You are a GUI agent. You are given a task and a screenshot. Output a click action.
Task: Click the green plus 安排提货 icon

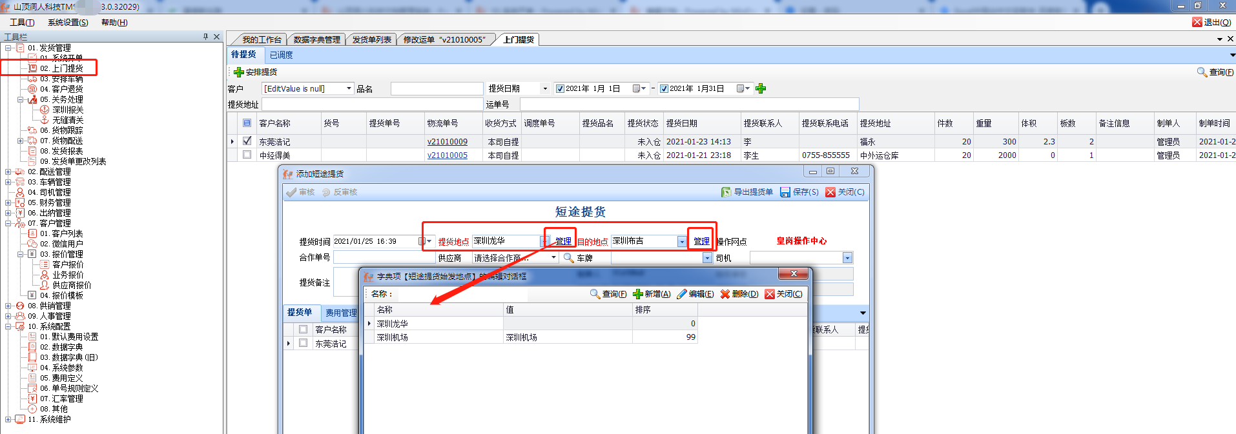(x=238, y=72)
